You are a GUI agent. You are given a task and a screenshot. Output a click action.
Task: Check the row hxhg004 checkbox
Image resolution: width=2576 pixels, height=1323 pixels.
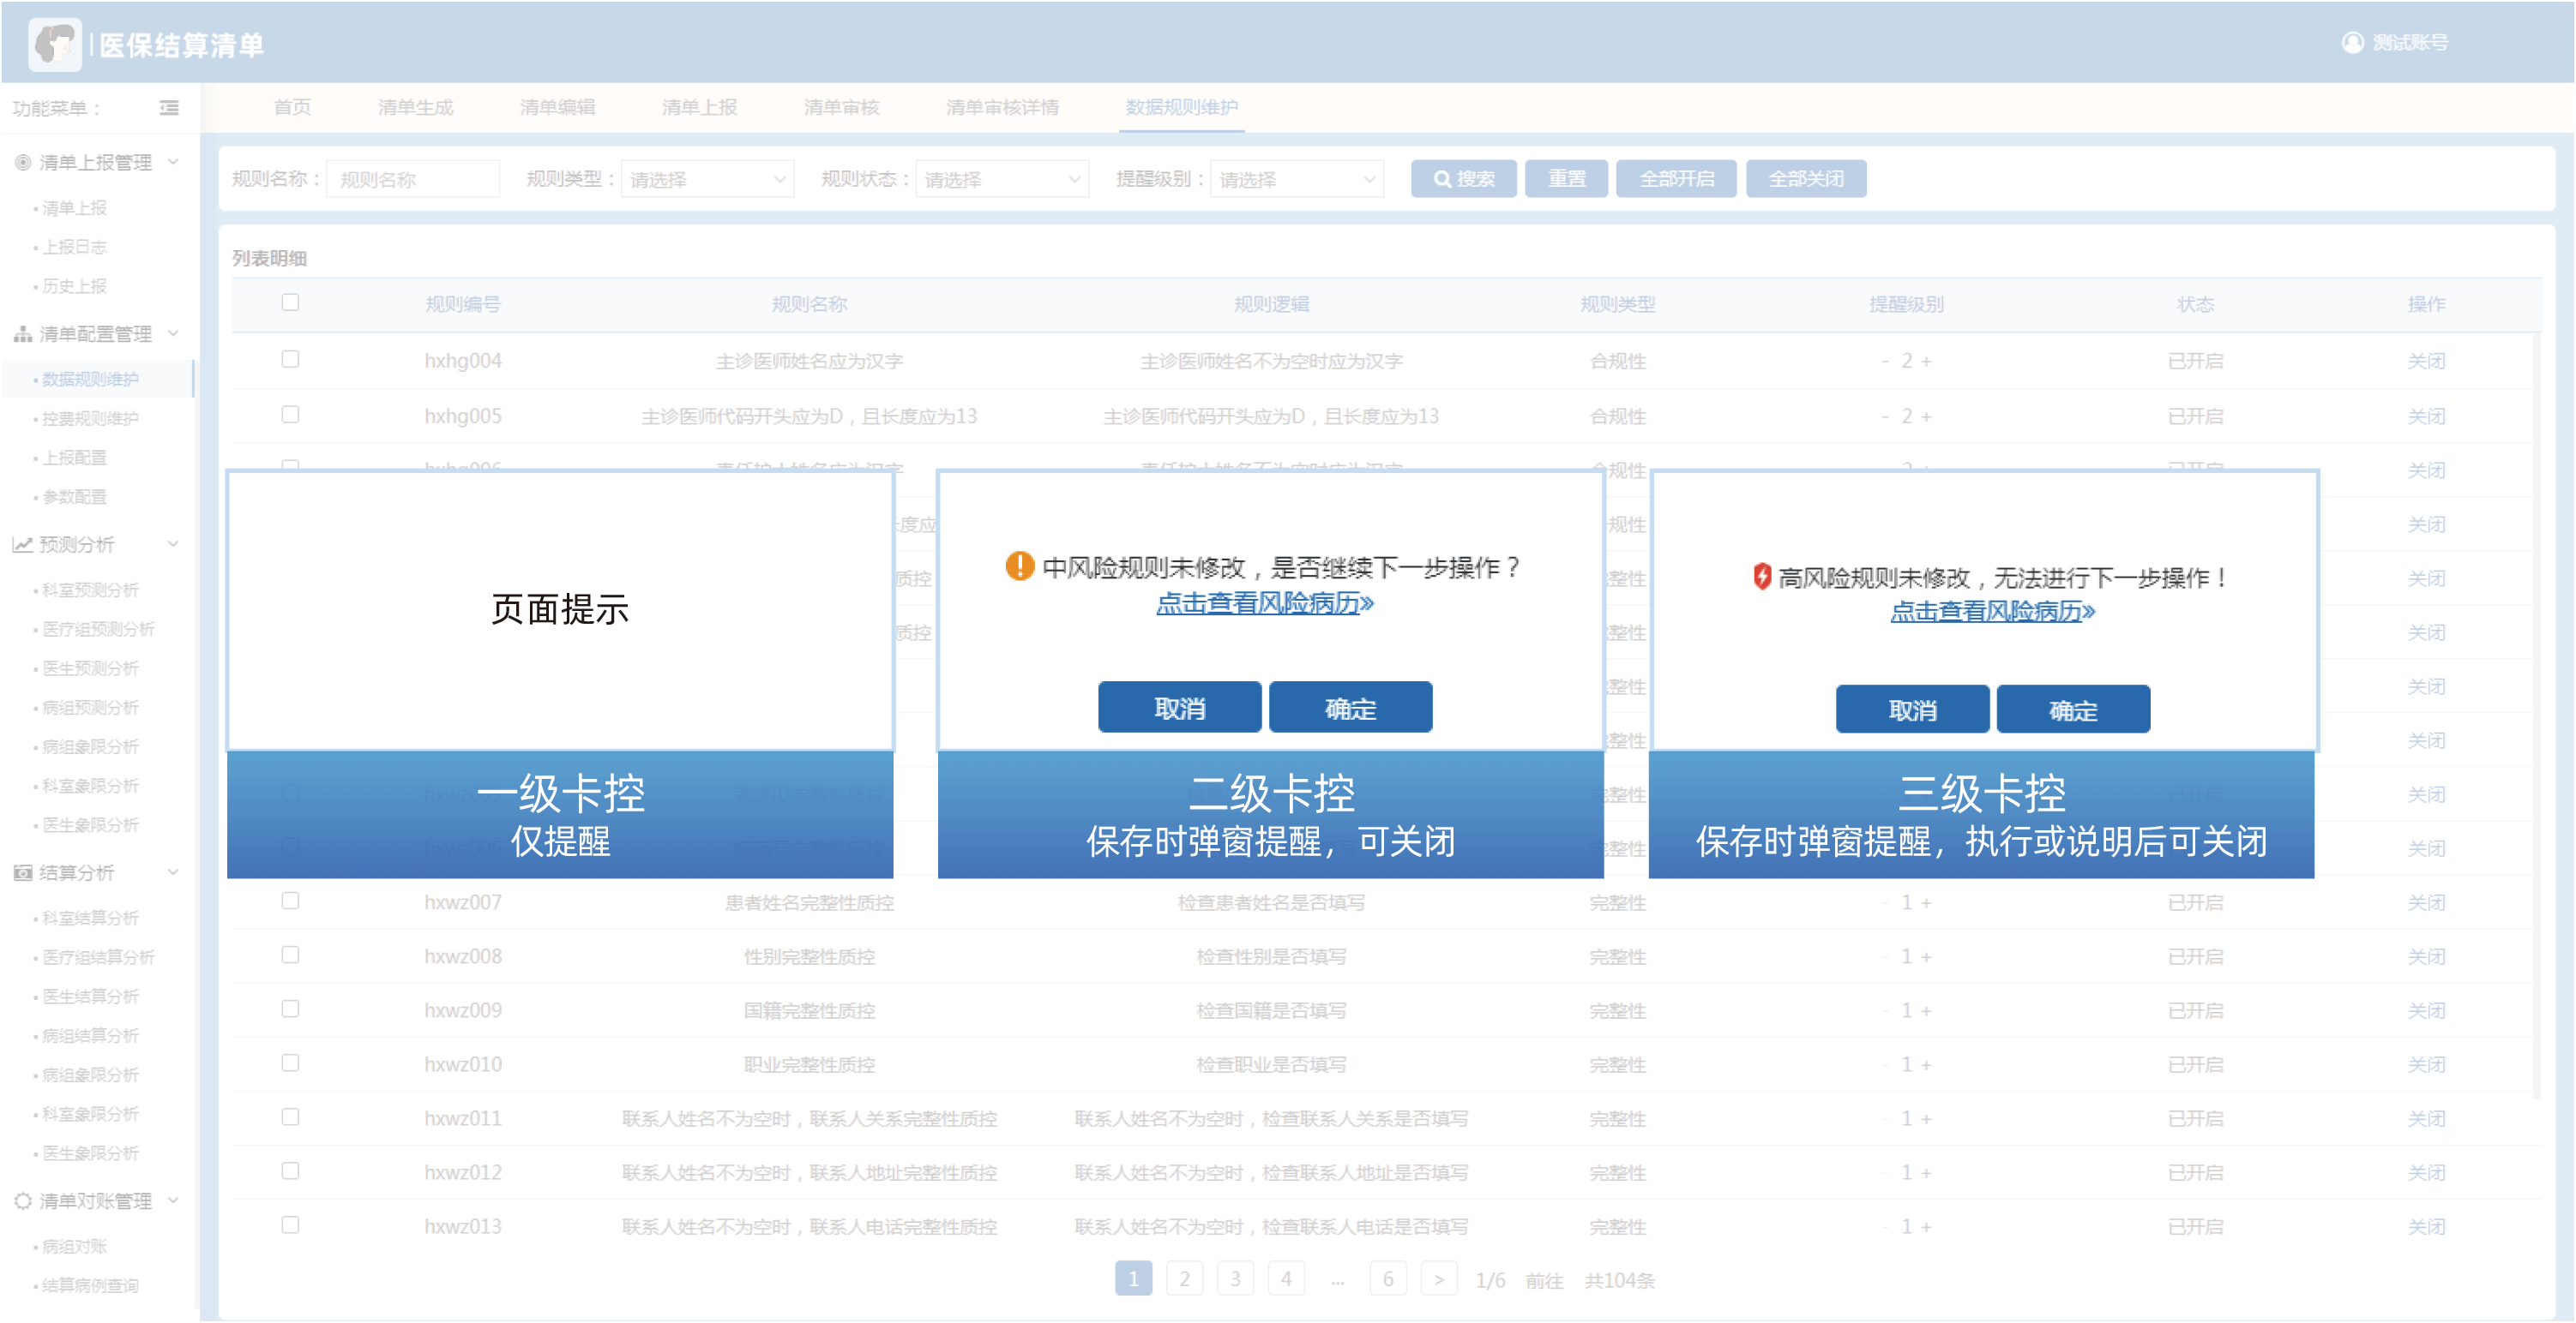point(290,359)
